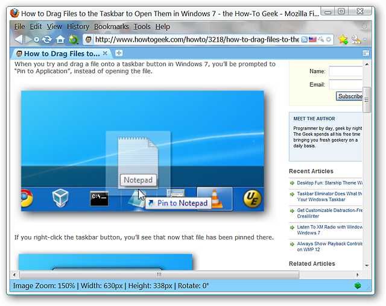The image size is (386, 306).
Task: Go to the Home page icon
Action: 60,39
